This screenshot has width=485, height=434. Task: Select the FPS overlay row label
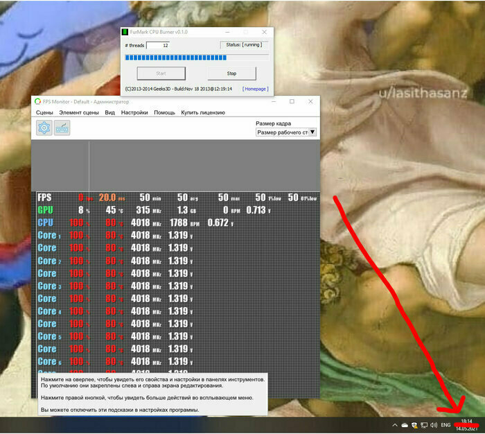coord(44,198)
